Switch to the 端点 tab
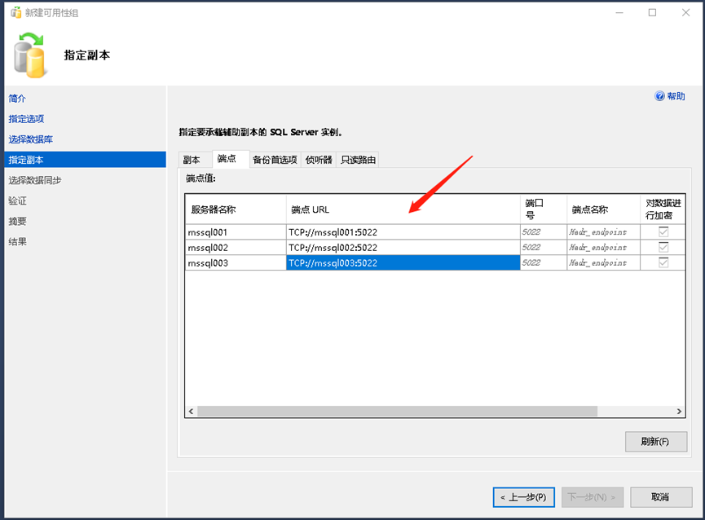The width and height of the screenshot is (705, 520). (231, 159)
